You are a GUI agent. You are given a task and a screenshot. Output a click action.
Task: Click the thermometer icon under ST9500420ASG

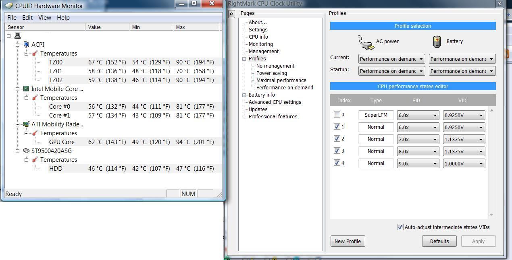[35, 159]
